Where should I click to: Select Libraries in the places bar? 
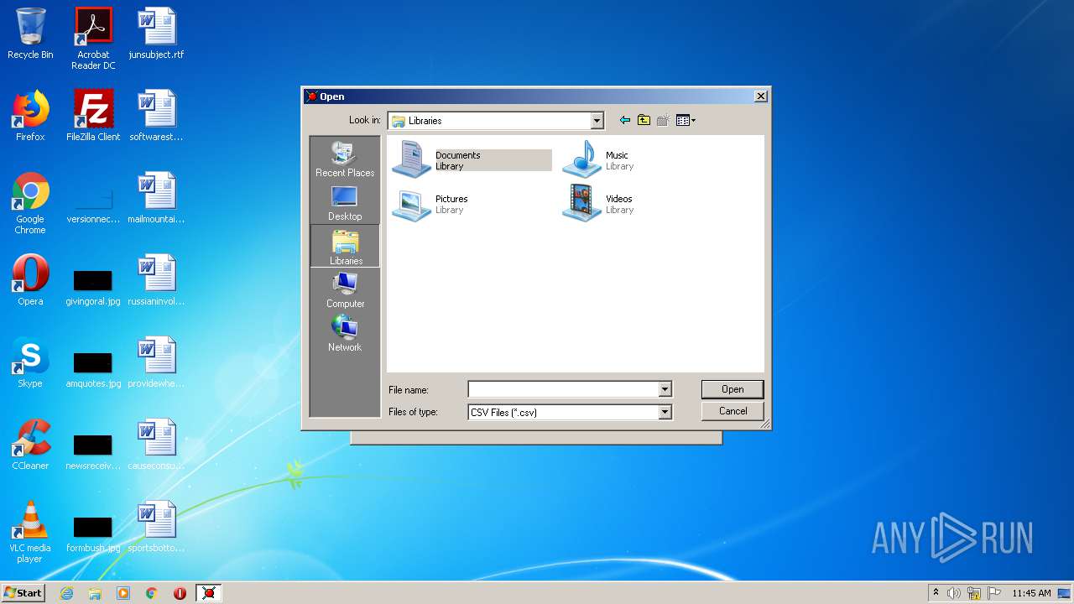tap(345, 246)
